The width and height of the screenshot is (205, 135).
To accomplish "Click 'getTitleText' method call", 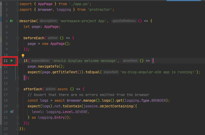I will [x=65, y=72].
